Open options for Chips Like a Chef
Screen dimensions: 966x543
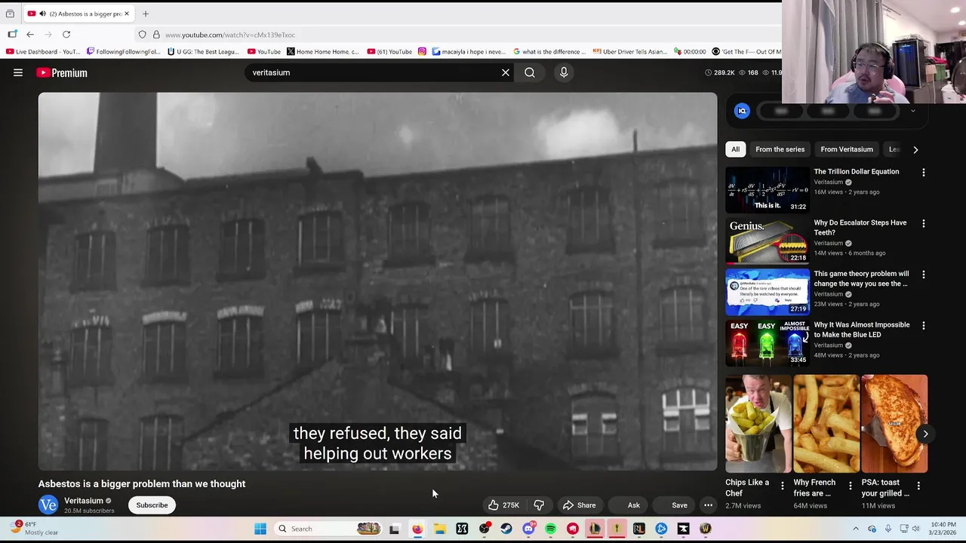pos(782,486)
